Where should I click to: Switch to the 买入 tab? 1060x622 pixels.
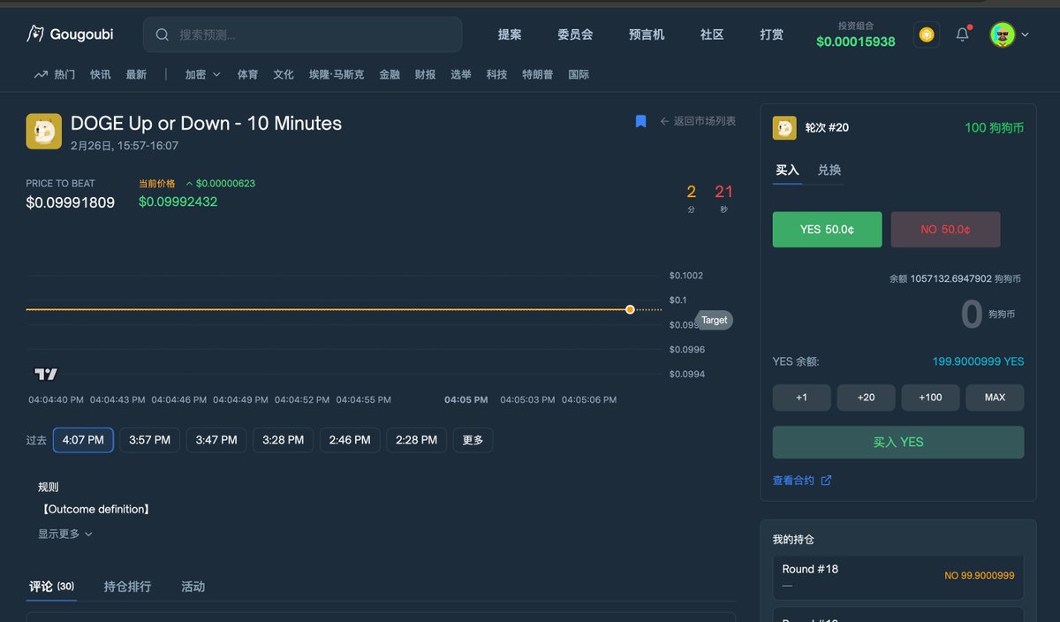click(x=787, y=170)
